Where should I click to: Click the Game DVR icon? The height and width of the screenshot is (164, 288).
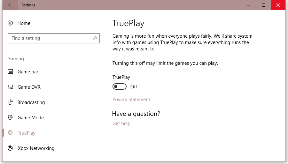pos(10,87)
